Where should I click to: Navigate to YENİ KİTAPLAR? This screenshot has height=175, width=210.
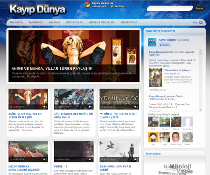pos(129,22)
